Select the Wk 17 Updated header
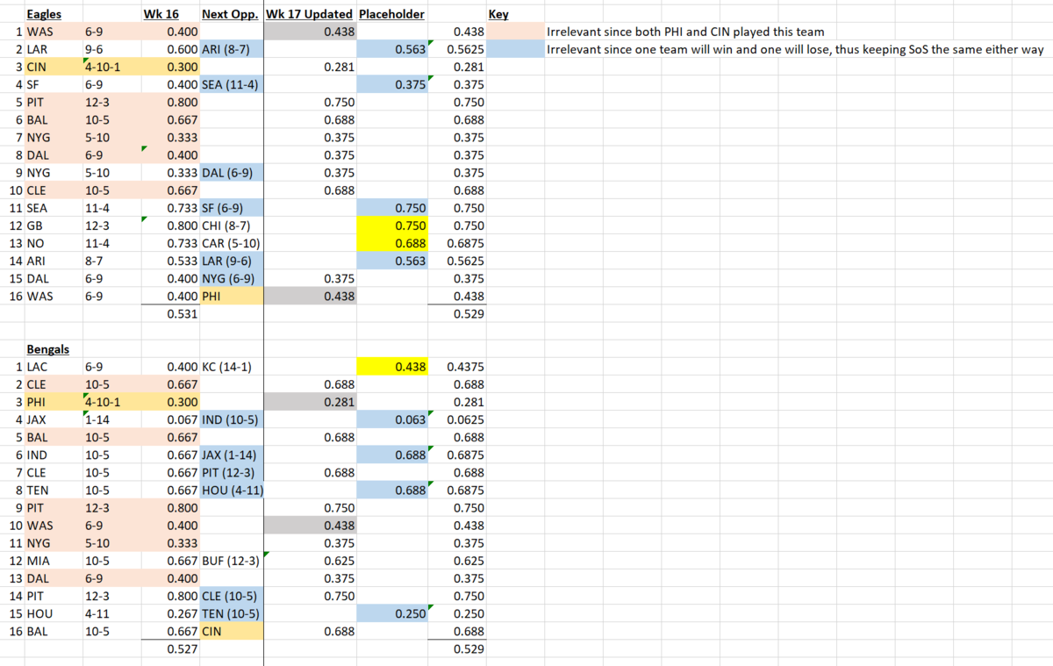 pos(311,15)
